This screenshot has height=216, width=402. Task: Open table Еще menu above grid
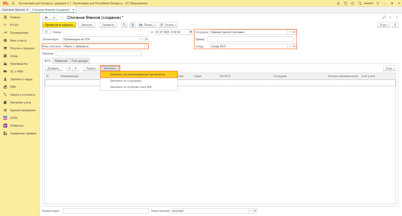(390, 68)
